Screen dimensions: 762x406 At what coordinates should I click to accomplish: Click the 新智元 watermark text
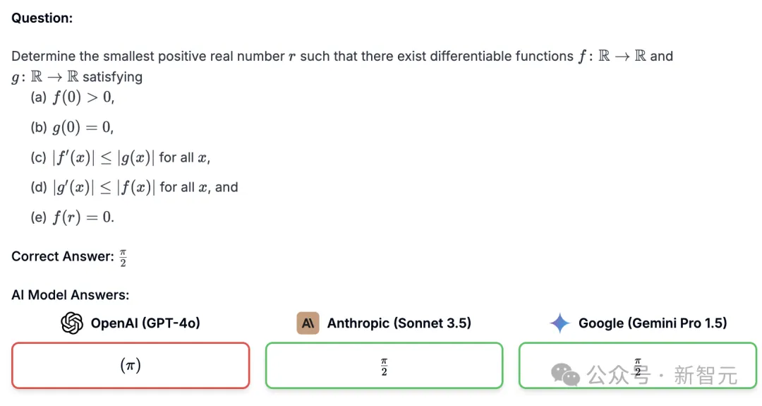706,376
